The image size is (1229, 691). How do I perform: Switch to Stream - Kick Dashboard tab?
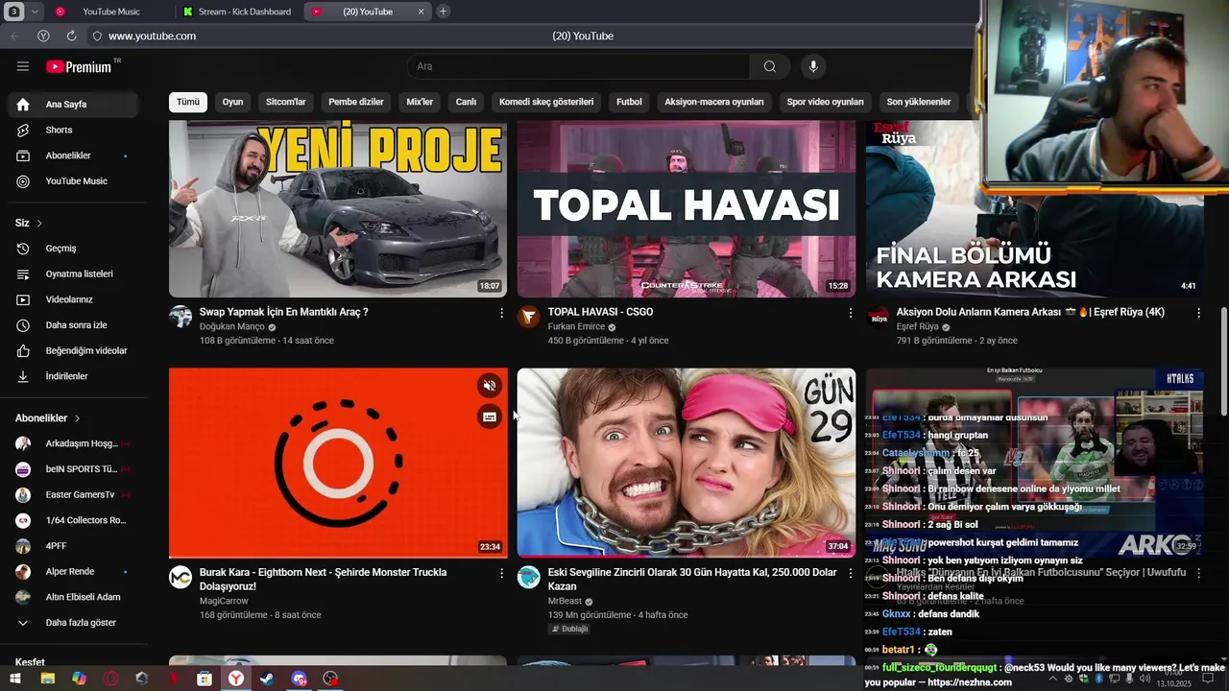coord(240,12)
